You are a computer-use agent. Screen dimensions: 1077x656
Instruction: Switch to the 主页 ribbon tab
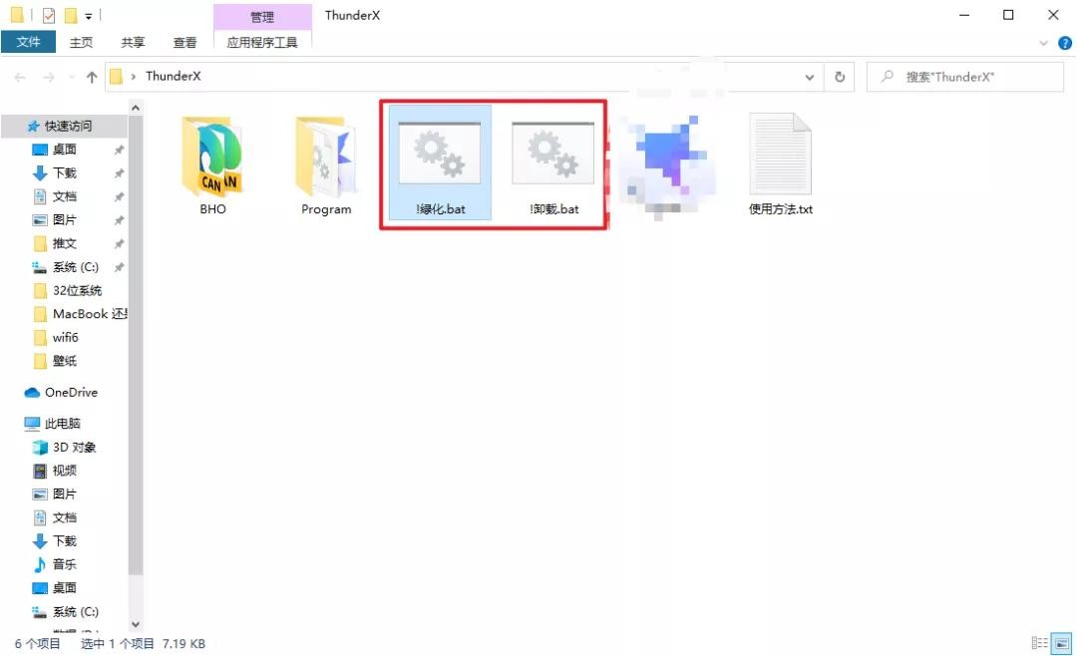81,43
